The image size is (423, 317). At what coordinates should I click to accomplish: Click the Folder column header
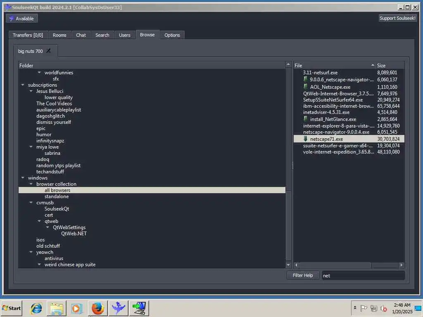(152, 66)
